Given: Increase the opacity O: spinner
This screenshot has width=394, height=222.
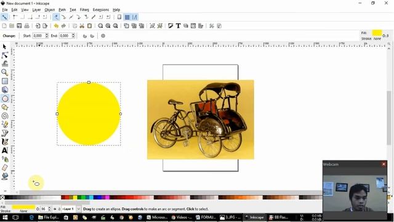Looking at the screenshot, I should pyautogui.click(x=49, y=208).
